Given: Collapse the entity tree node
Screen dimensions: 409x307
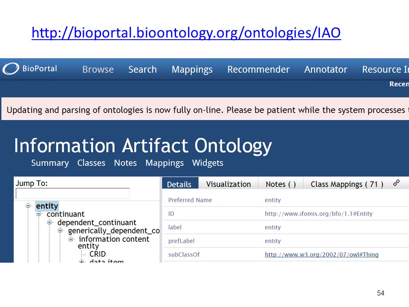Looking at the screenshot, I should click(x=28, y=206).
